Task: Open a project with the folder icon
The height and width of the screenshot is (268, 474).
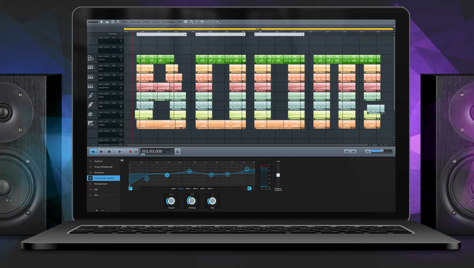Action: click(x=107, y=22)
